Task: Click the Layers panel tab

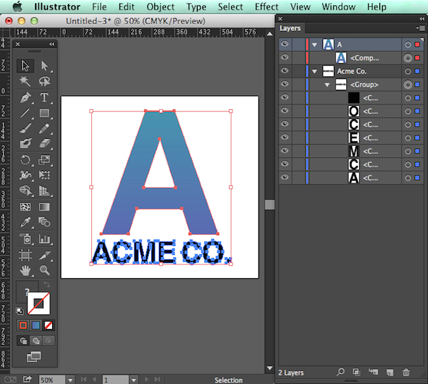Action: tap(290, 28)
